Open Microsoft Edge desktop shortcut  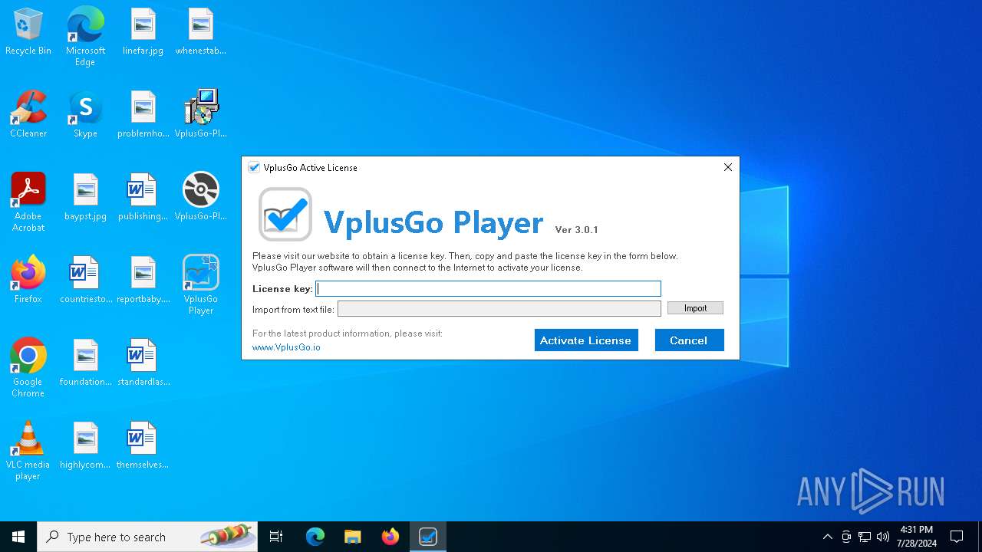[x=85, y=37]
